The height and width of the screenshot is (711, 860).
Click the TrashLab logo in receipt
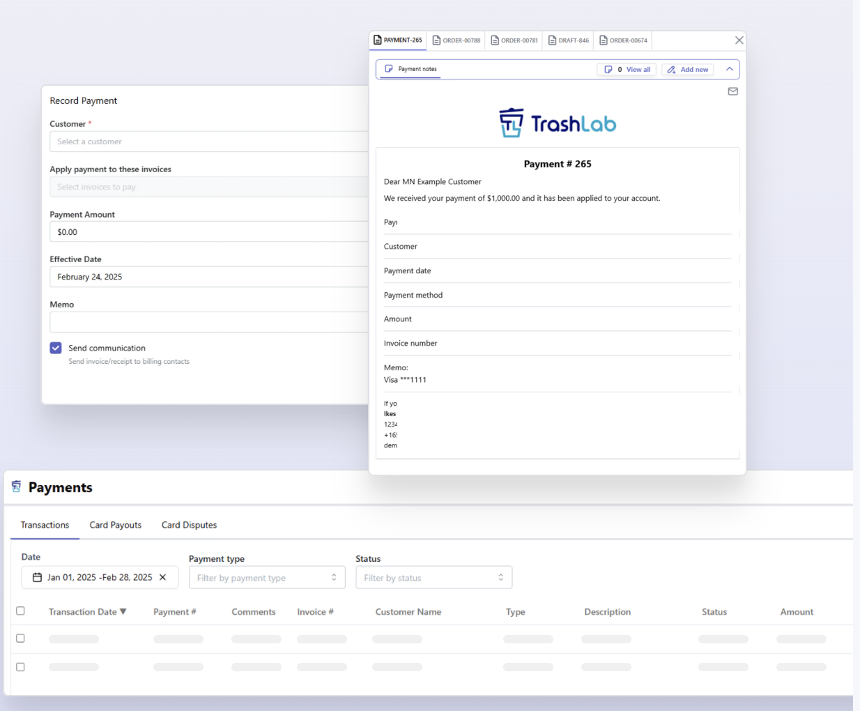click(x=558, y=123)
